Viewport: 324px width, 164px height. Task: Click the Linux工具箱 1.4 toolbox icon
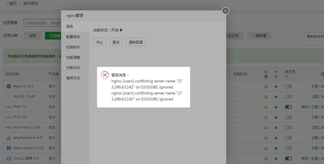tap(9, 159)
